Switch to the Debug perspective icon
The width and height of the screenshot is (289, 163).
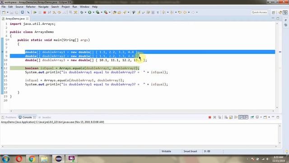tap(285, 12)
